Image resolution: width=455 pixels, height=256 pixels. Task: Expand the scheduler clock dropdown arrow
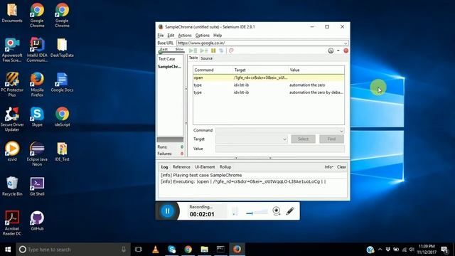pos(338,50)
